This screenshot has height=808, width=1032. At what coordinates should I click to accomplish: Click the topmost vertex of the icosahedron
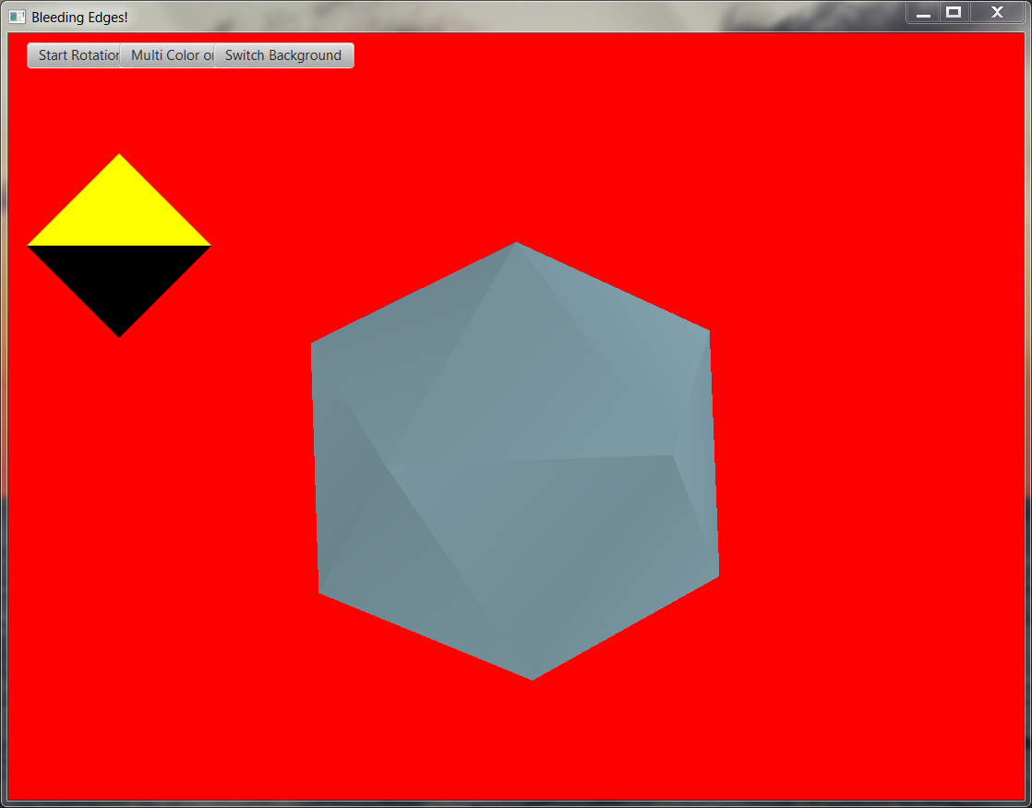tap(517, 244)
